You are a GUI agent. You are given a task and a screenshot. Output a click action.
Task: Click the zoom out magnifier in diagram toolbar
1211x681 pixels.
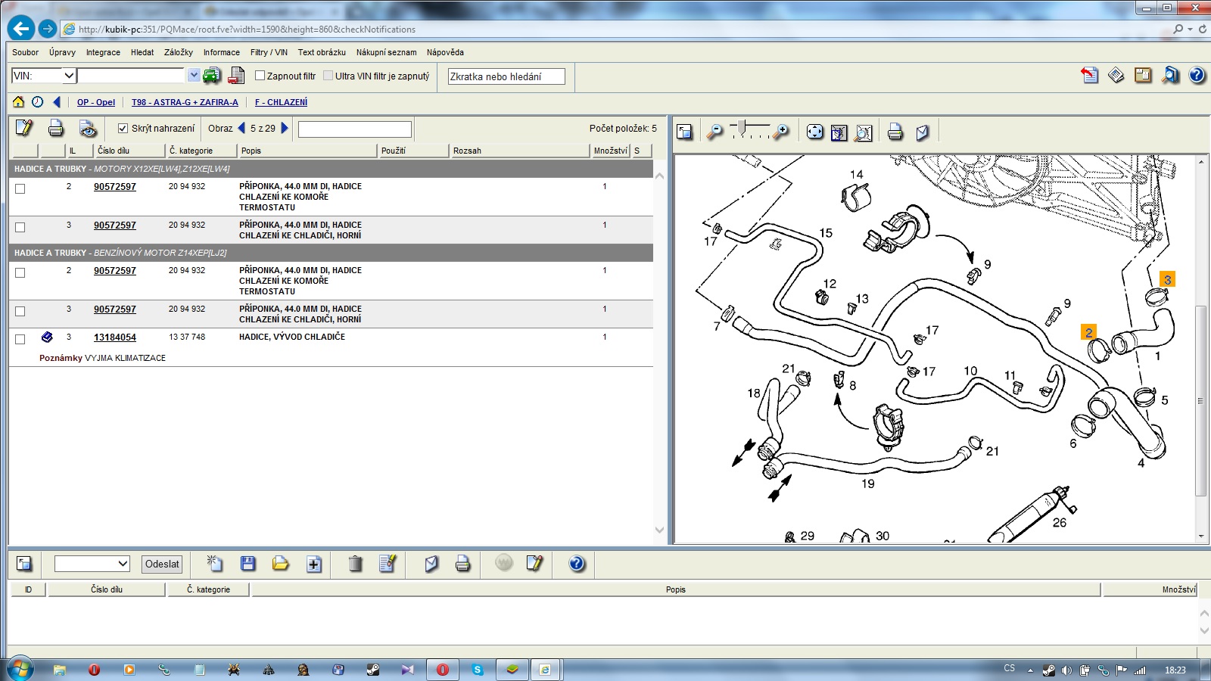pos(714,132)
